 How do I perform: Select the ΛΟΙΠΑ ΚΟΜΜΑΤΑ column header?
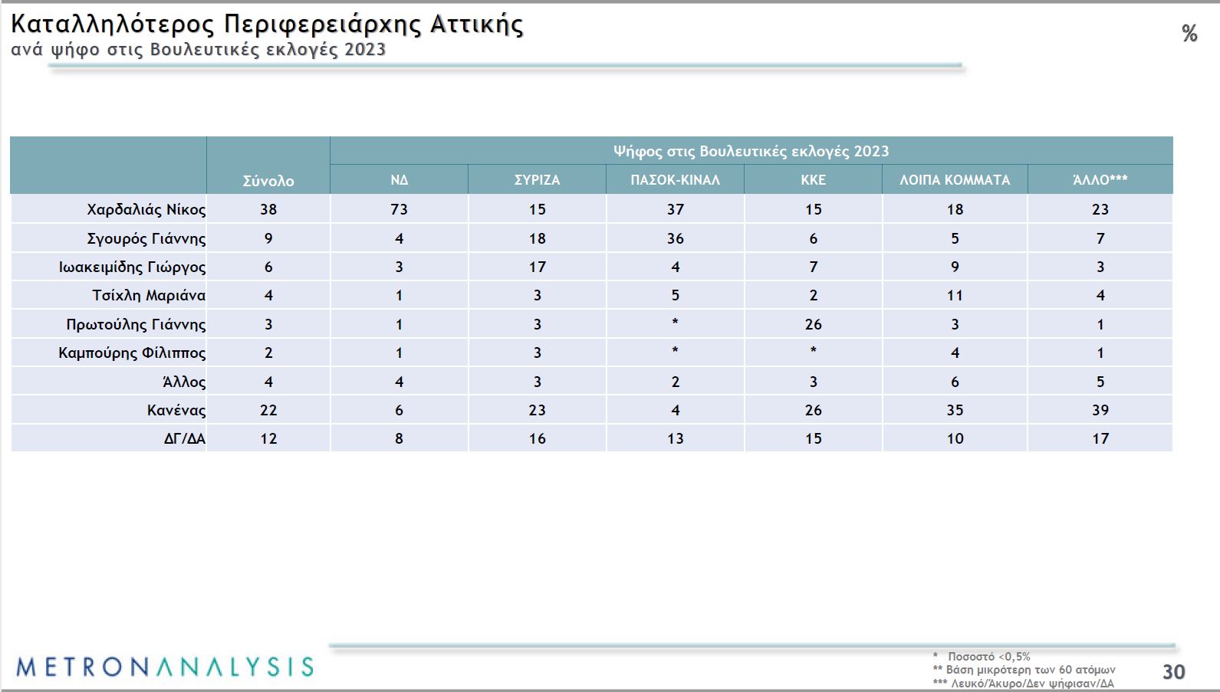click(954, 180)
